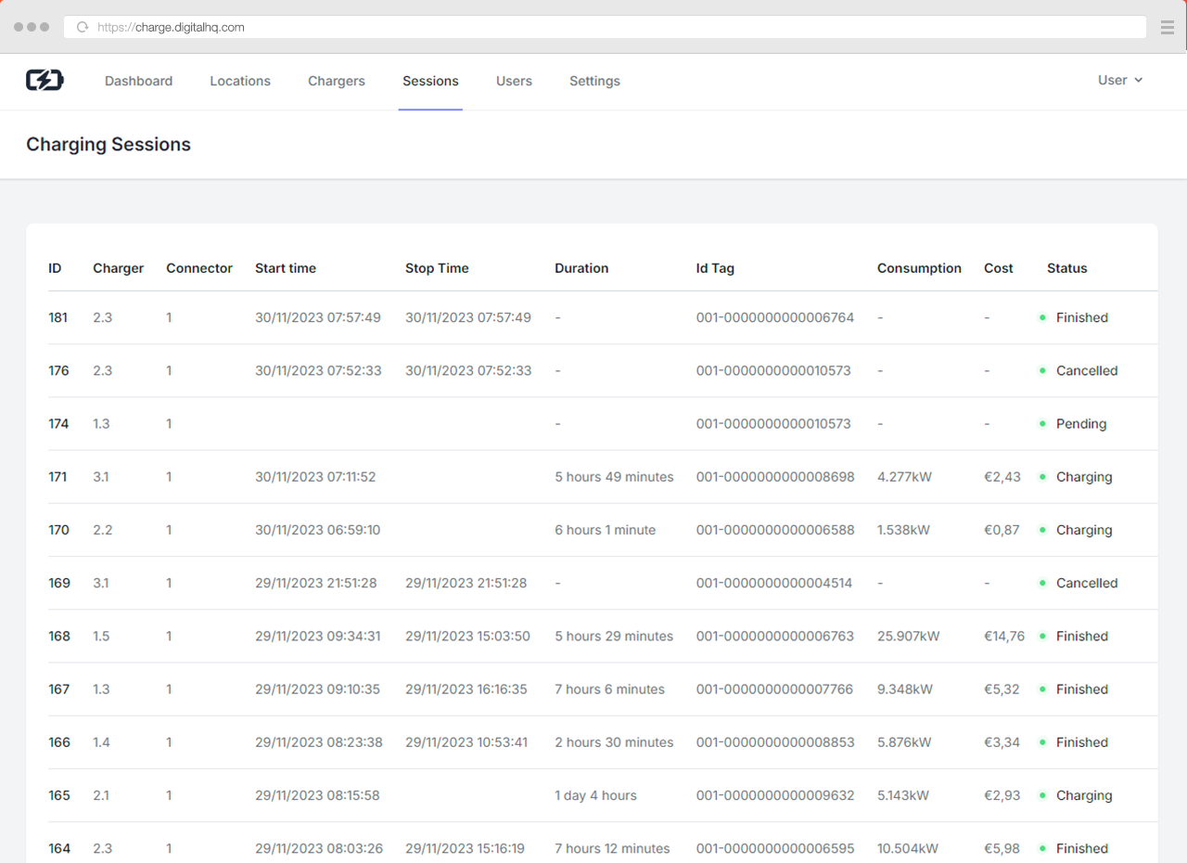Screen dimensions: 1187x863
Task: Open session ID 168 row
Action: 59,637
